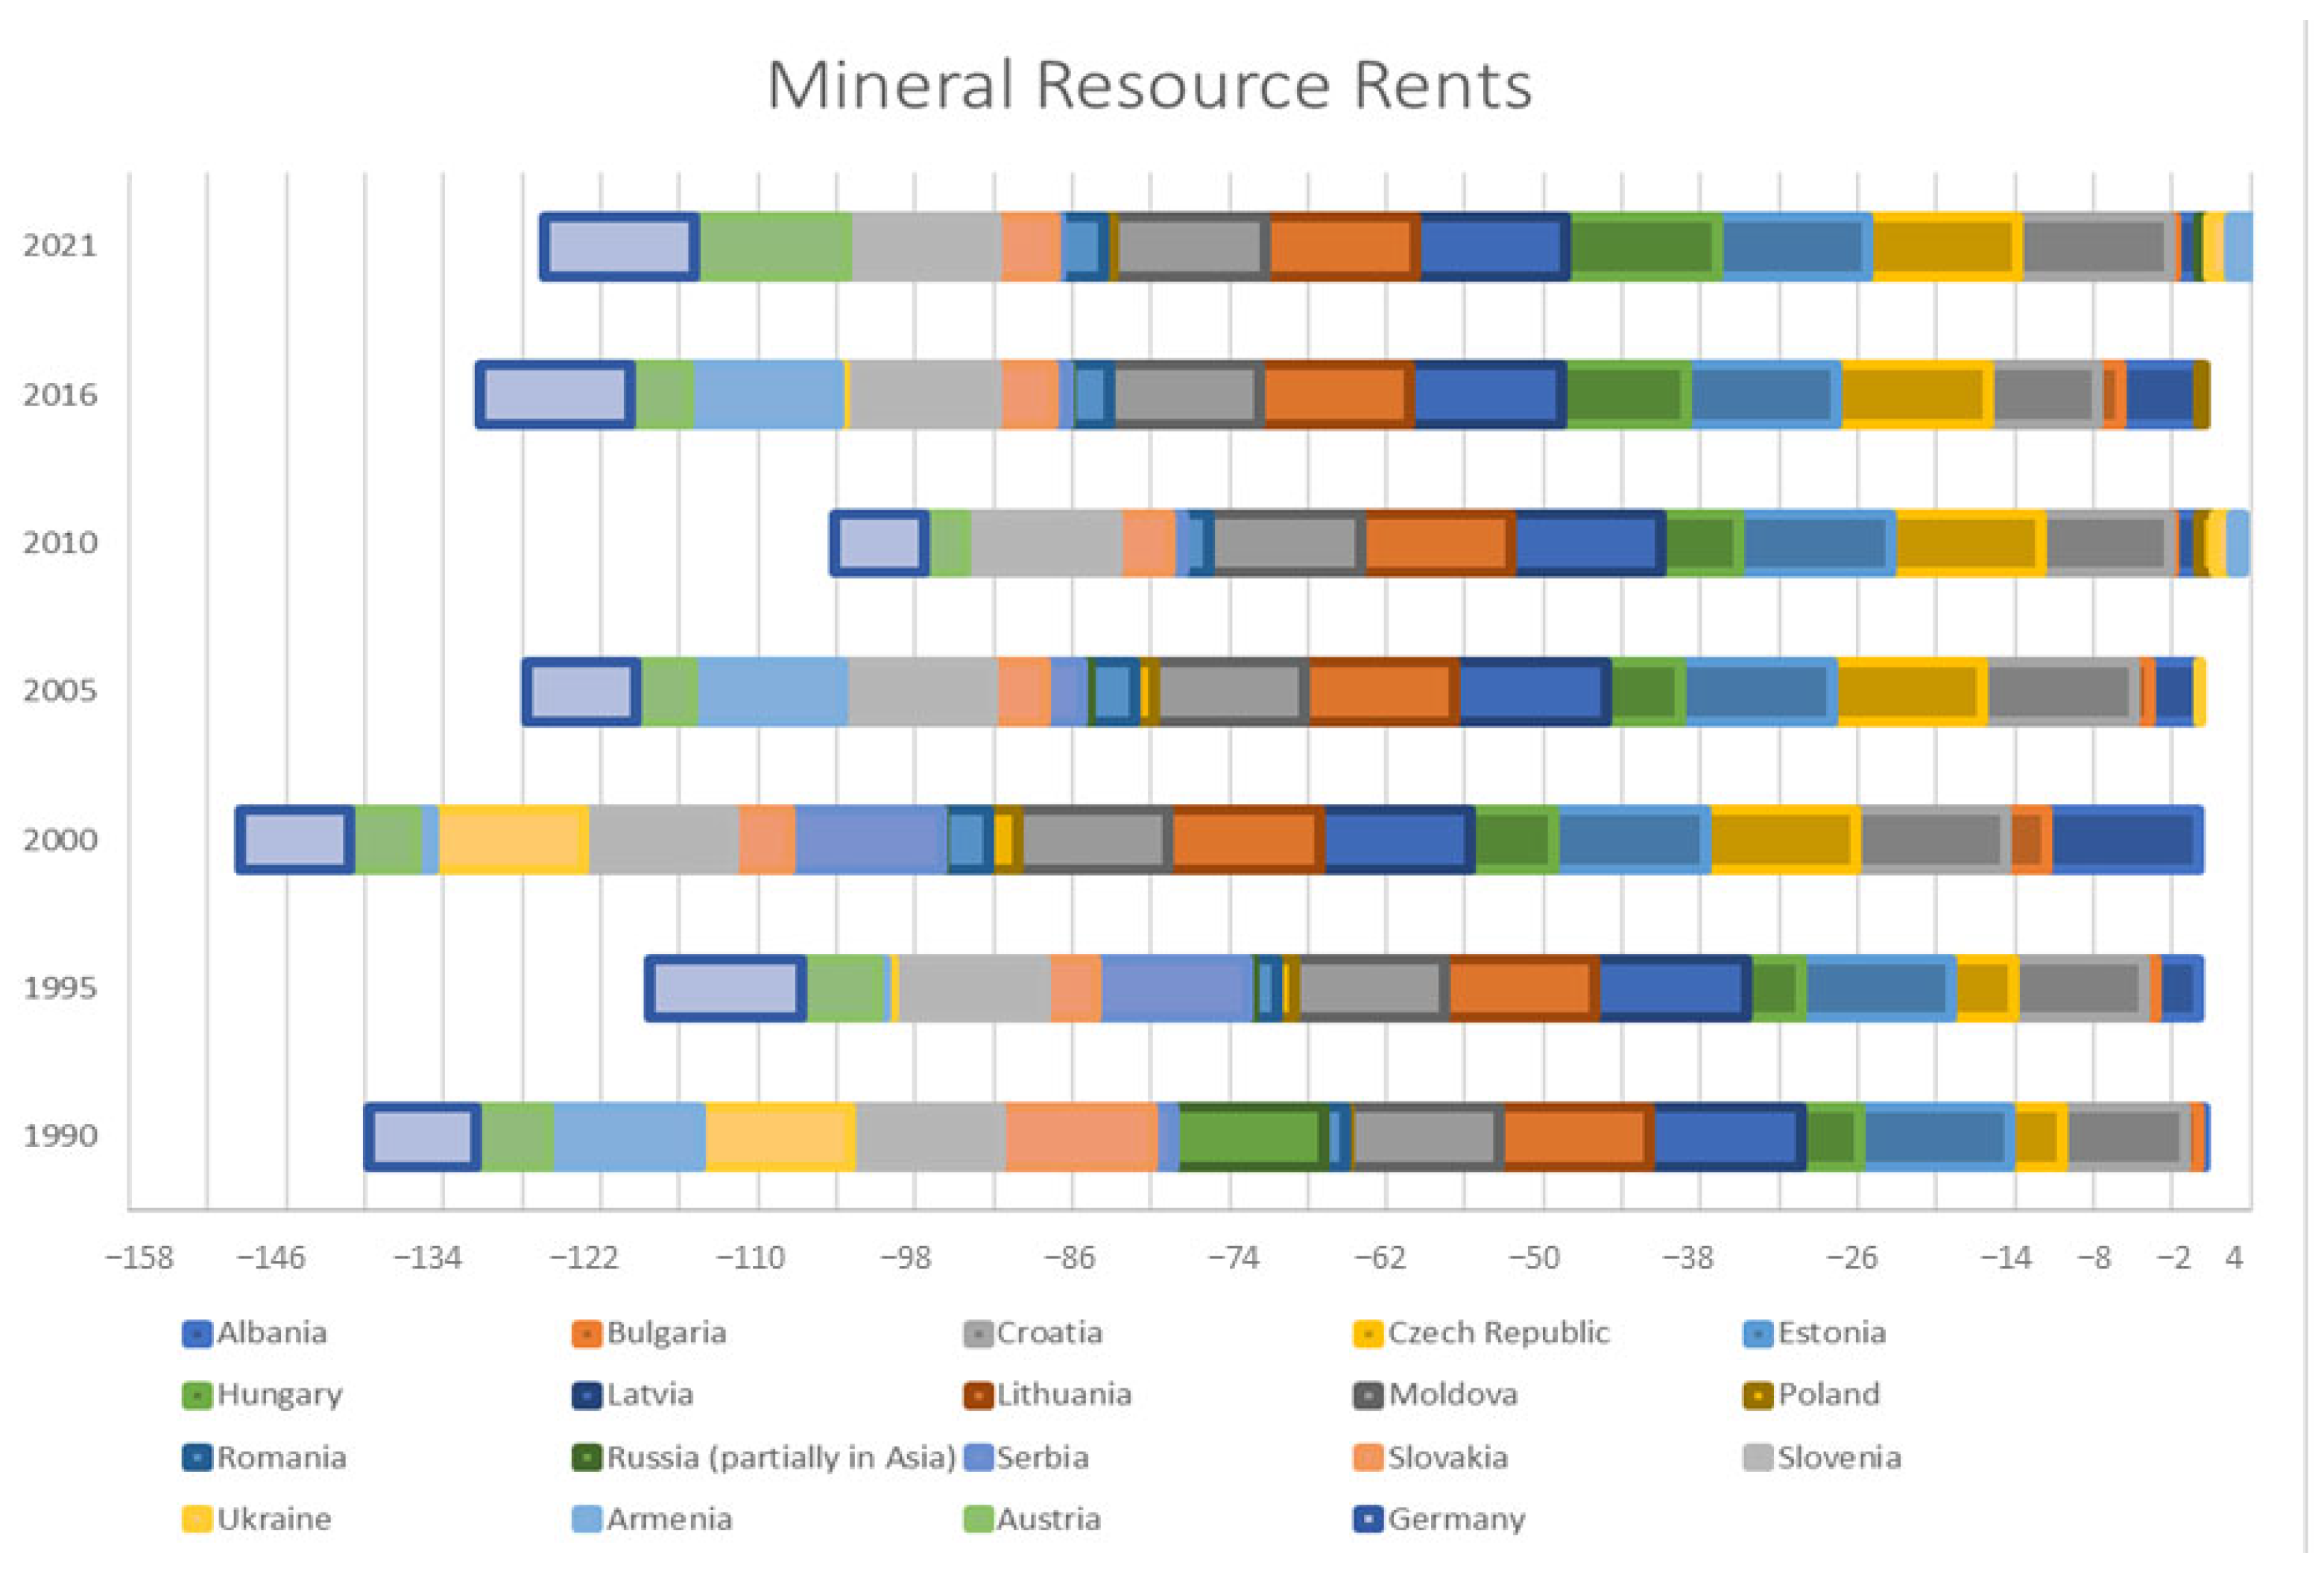
Task: Select the leftmost Germany segment in the 2010 bar
Action: click(879, 543)
